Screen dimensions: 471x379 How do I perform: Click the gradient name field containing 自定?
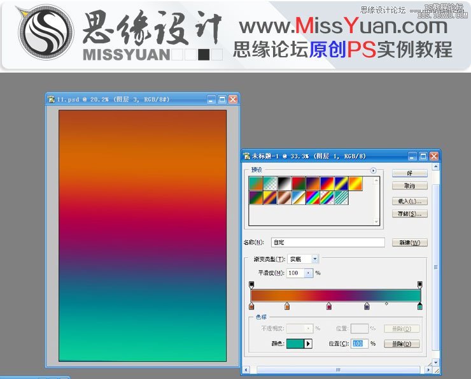pos(328,242)
